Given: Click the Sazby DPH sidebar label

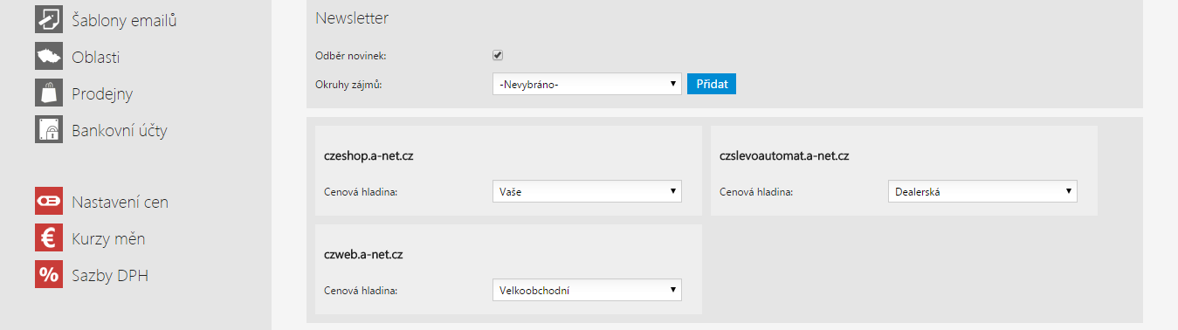Looking at the screenshot, I should click(110, 276).
